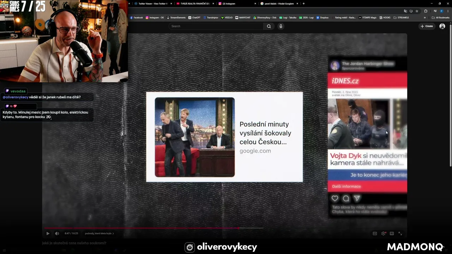Open the All Bookmarks folder
The height and width of the screenshot is (254, 452).
(440, 17)
